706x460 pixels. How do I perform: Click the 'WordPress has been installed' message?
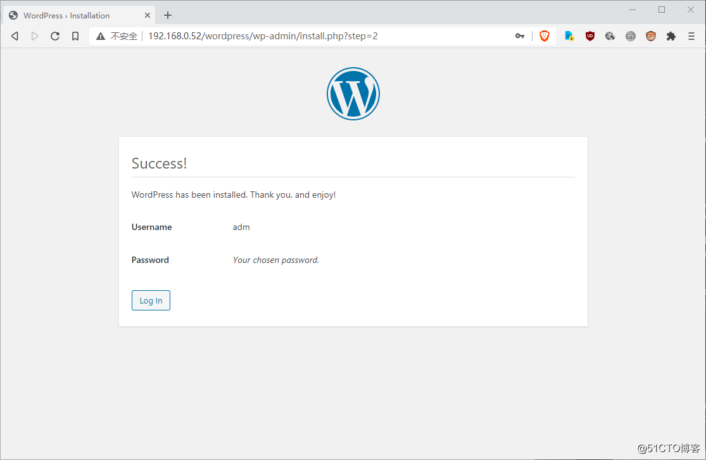pyautogui.click(x=233, y=195)
